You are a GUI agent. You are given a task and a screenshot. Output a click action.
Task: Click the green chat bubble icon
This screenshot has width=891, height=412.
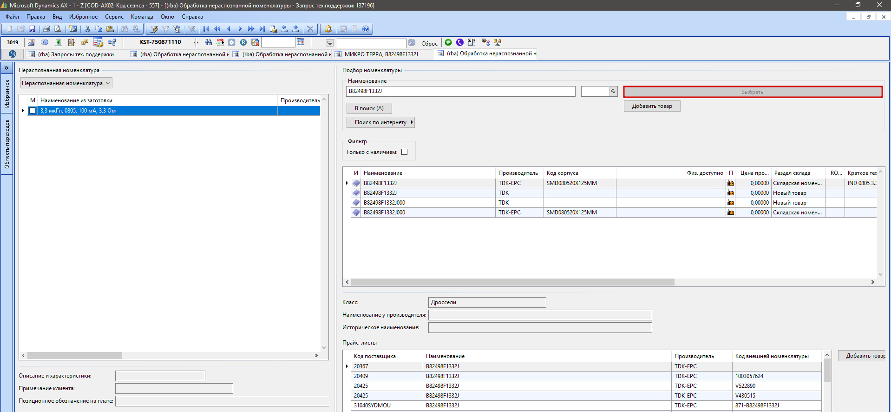(x=448, y=42)
